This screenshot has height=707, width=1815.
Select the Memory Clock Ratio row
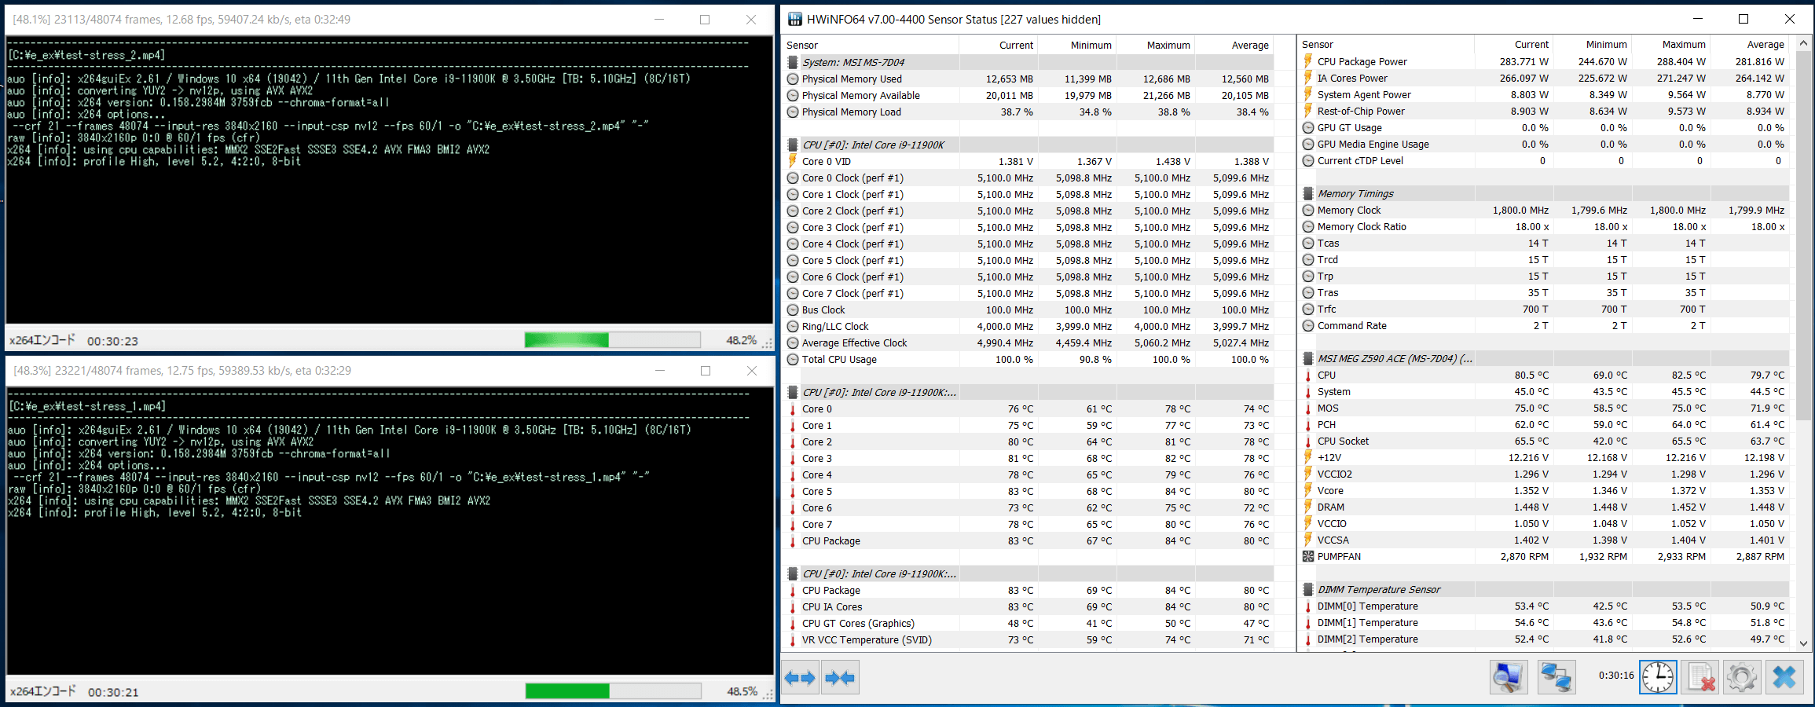[x=1544, y=226]
